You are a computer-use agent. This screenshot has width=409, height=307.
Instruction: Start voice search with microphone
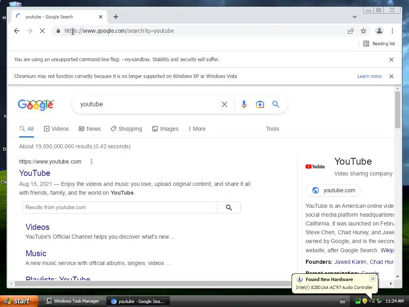point(244,104)
